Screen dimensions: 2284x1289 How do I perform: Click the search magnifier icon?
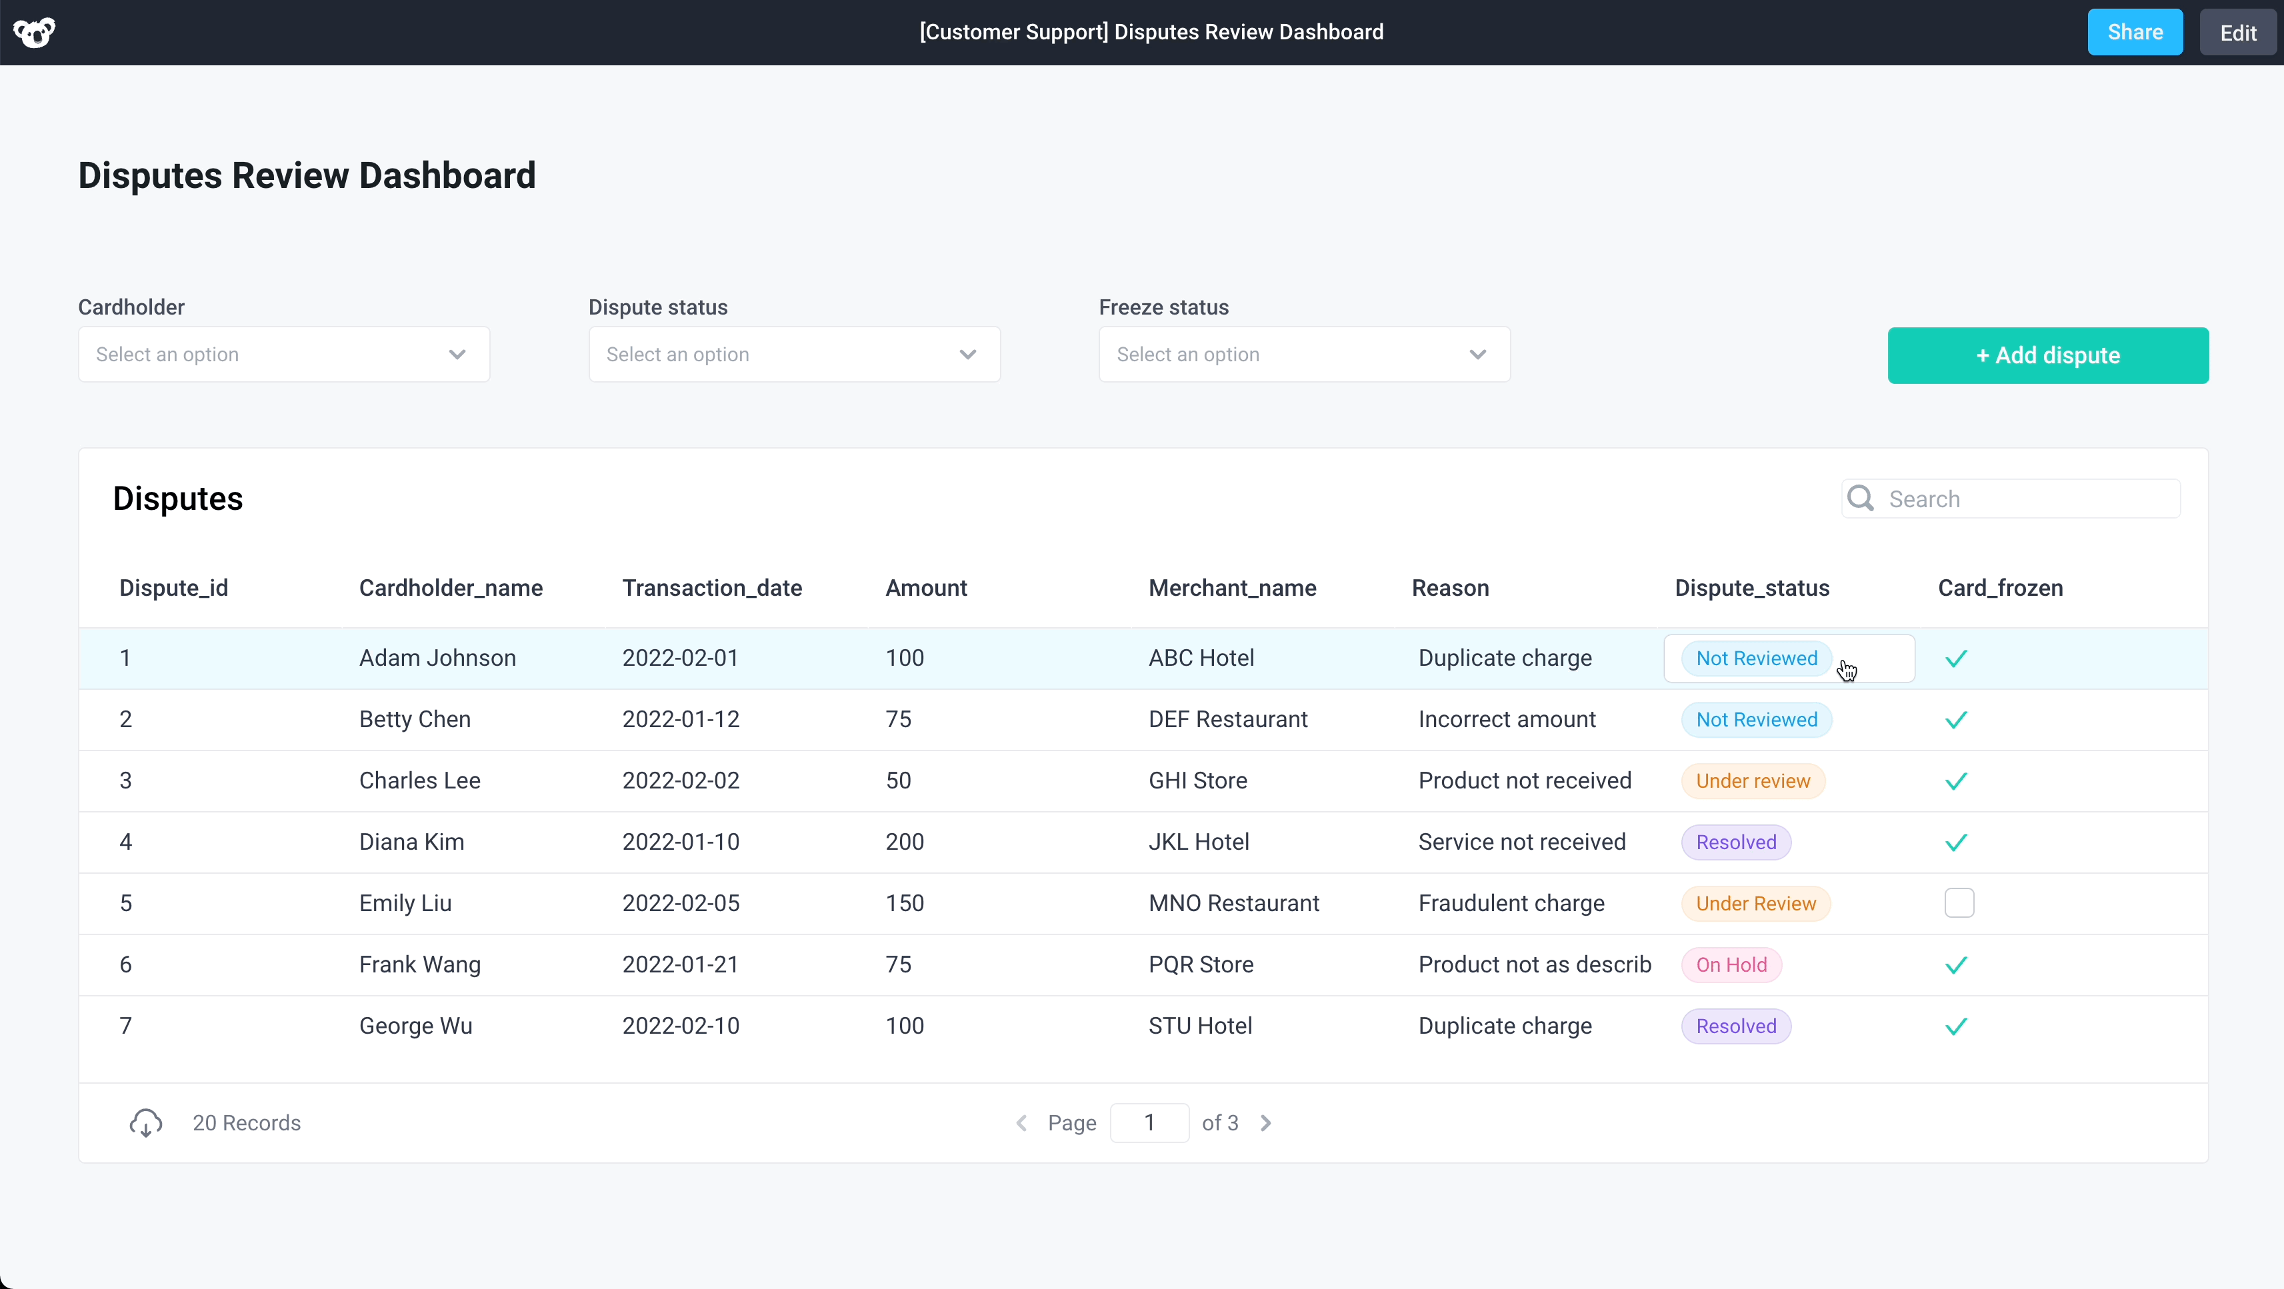coord(1860,499)
